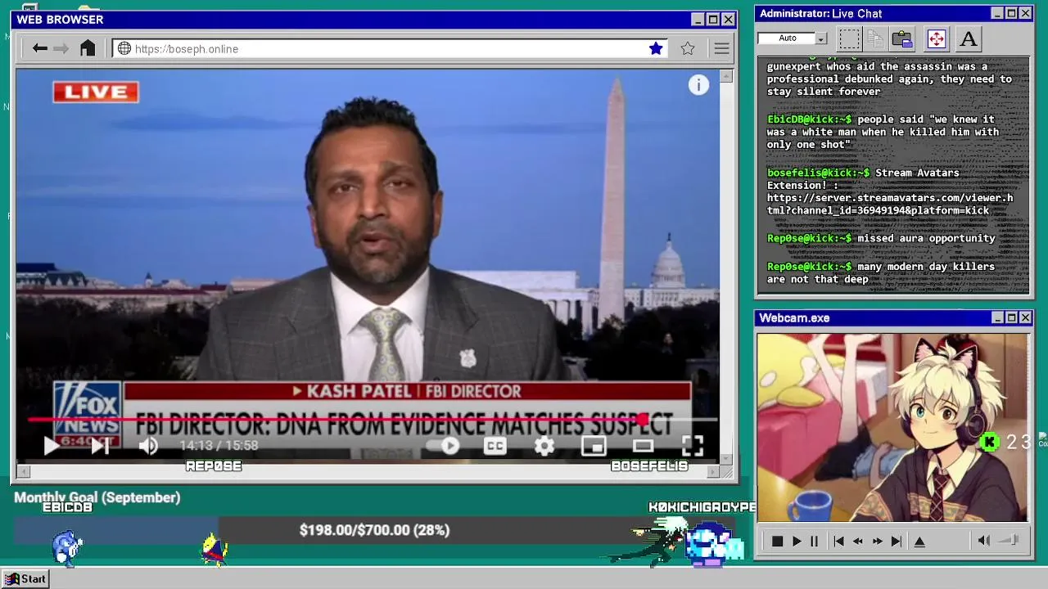
Task: Close the Web Browser window
Action: pos(728,19)
